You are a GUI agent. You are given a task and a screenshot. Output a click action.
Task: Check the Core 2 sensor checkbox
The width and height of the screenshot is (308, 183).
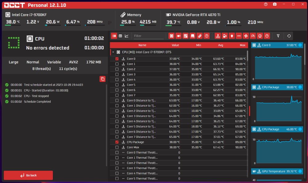tap(117, 69)
